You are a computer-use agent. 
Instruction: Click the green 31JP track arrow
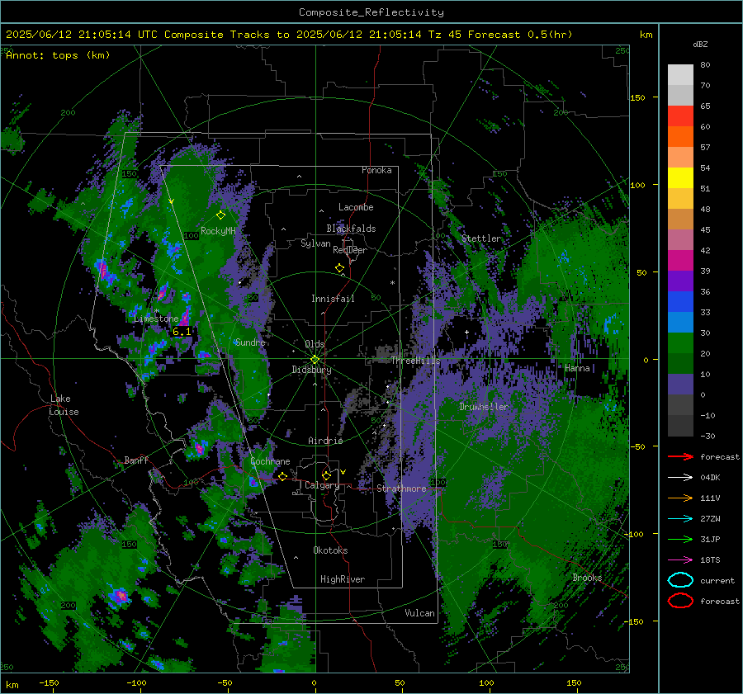680,539
